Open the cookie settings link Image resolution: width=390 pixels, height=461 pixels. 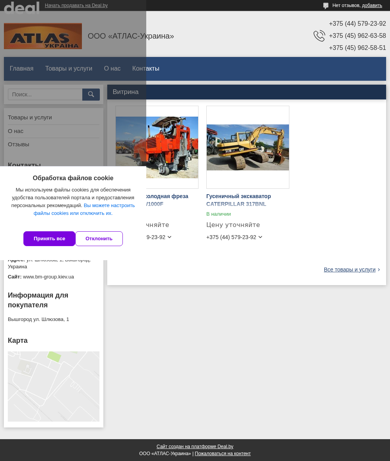tap(84, 209)
